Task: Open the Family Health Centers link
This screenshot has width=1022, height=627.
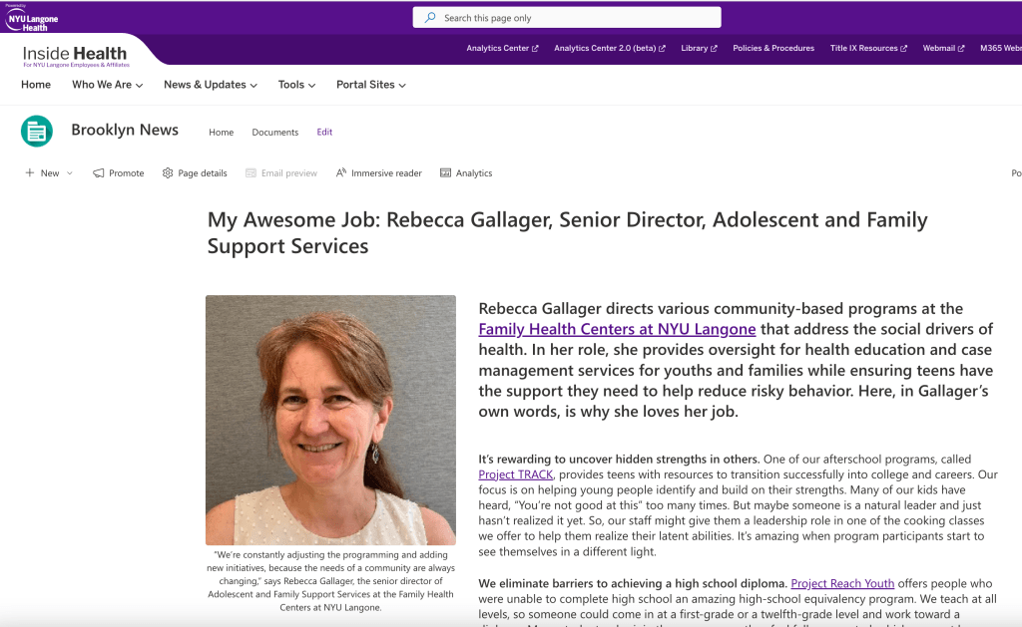Action: [617, 329]
